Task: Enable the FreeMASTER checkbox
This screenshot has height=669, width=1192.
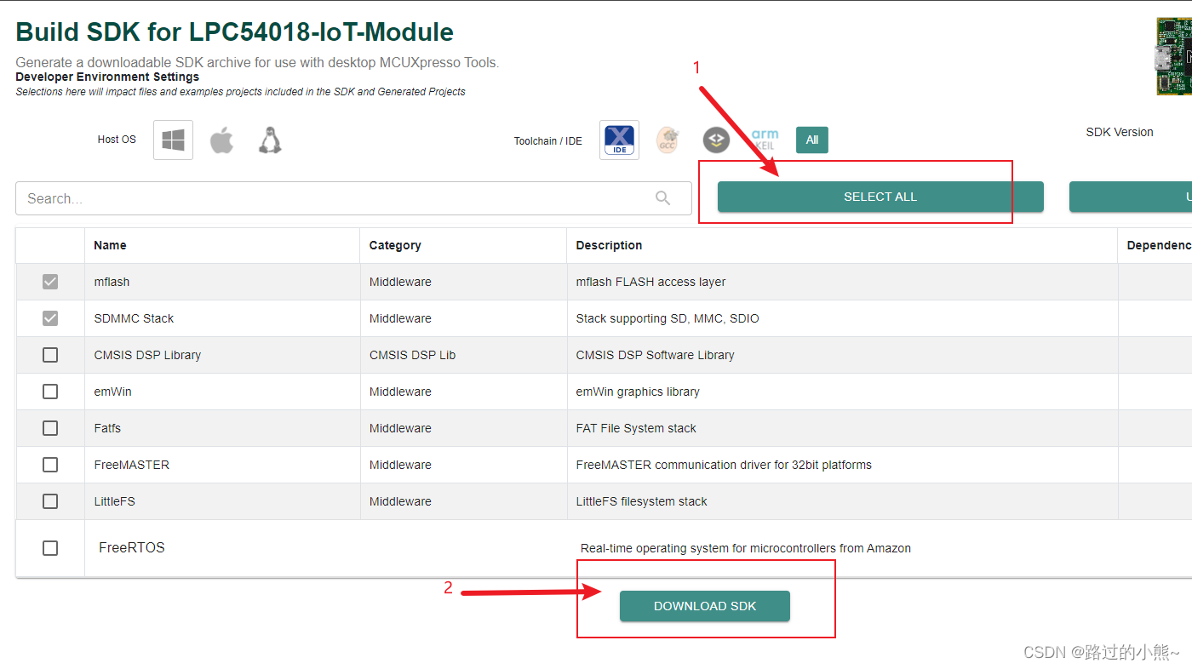Action: [x=50, y=465]
